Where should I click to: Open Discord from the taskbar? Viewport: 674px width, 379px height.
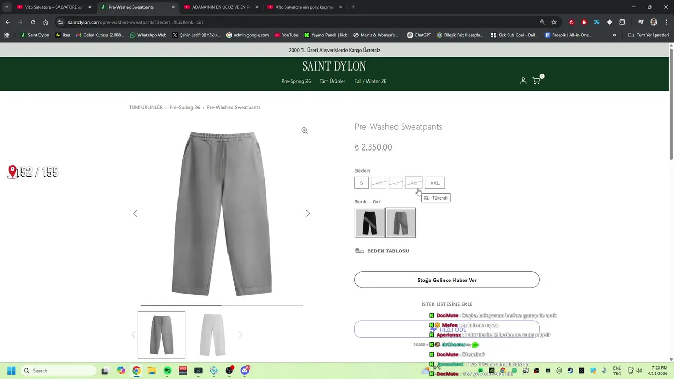coord(245,371)
